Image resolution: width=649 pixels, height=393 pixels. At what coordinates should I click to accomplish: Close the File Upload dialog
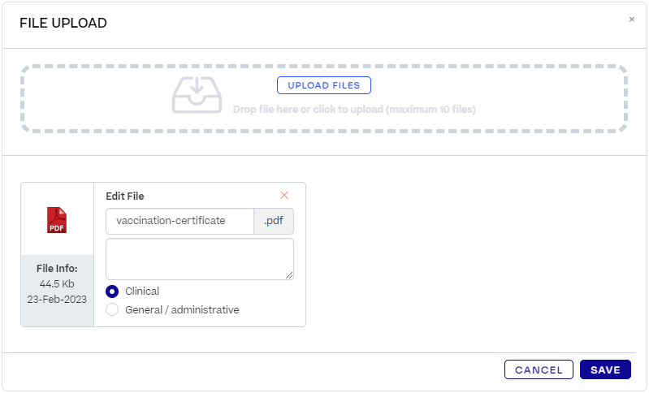pyautogui.click(x=631, y=19)
